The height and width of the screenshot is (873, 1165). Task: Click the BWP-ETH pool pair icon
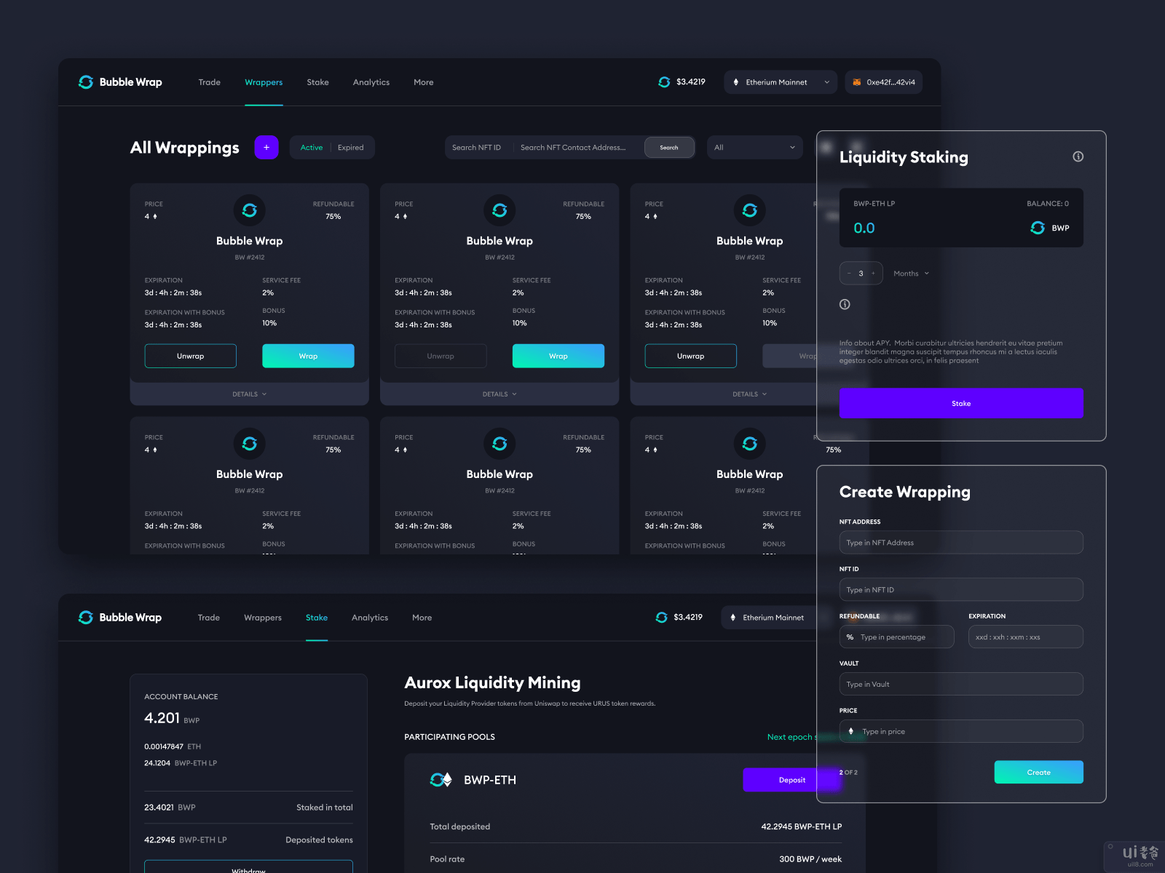(x=441, y=780)
